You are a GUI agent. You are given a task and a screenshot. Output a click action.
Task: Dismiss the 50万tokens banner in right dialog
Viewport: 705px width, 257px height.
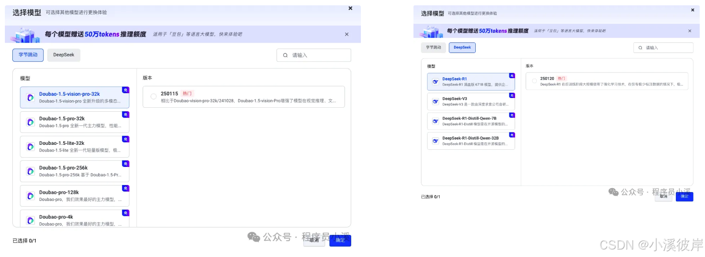tap(690, 31)
